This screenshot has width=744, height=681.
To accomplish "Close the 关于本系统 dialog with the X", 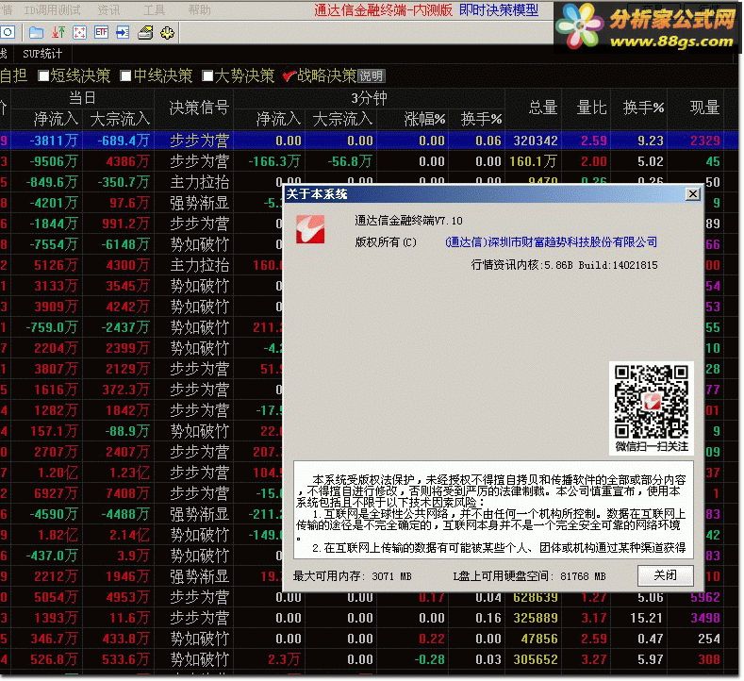I will [693, 193].
